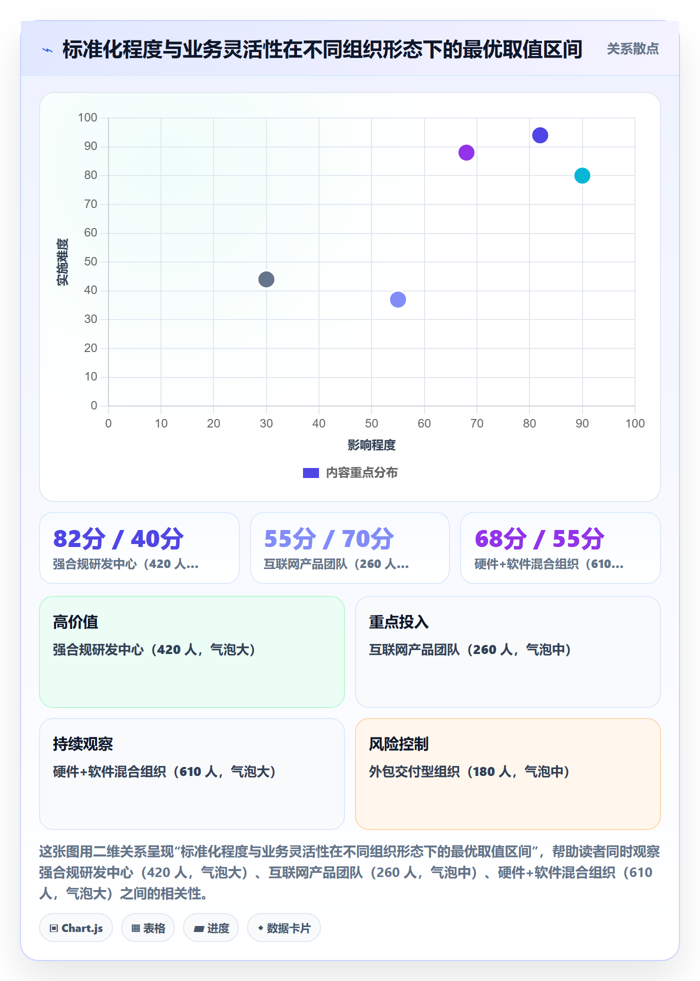Image resolution: width=700 pixels, height=981 pixels.
Task: Click the legend's blue color box
Action: tap(311, 473)
